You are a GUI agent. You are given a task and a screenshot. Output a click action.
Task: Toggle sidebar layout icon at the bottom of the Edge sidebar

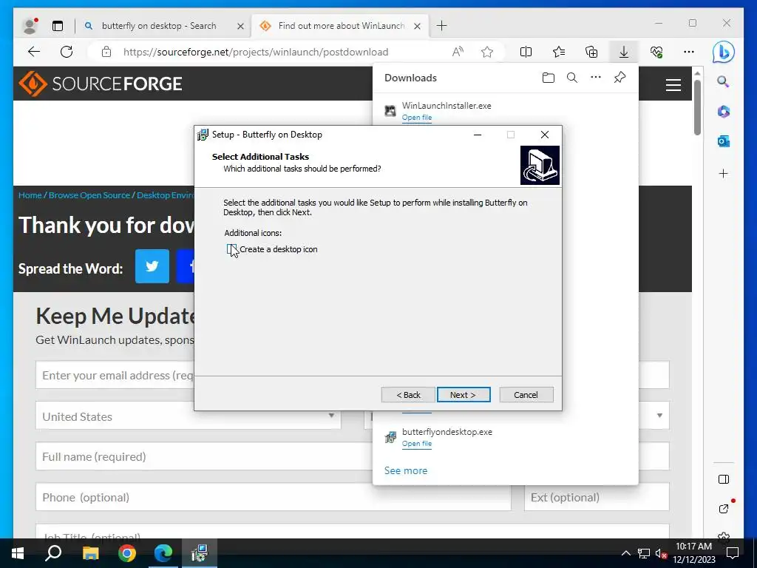coord(723,479)
